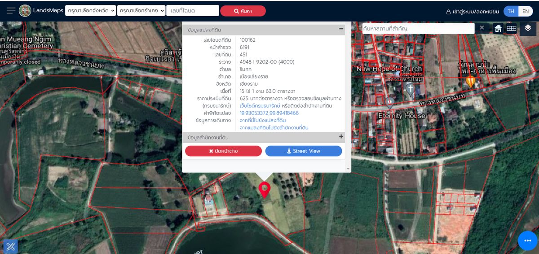Open the hamburger menu icon

pos(11,11)
